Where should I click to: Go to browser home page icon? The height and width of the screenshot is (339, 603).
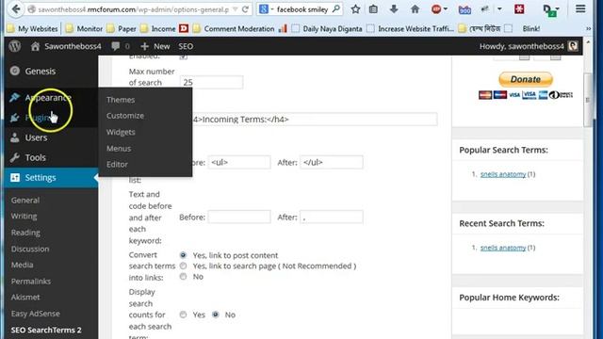[415, 8]
